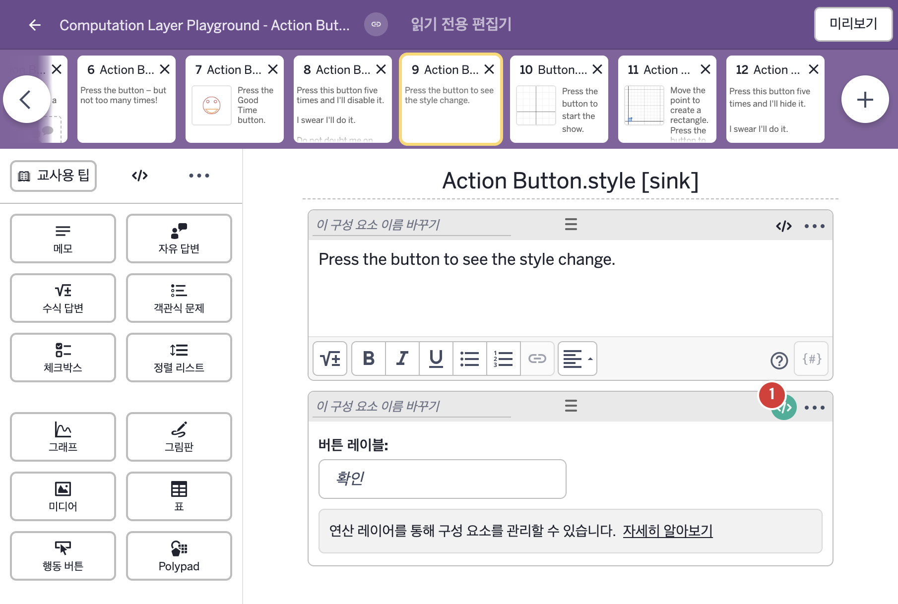Open text alignment dropdown
This screenshot has width=898, height=604.
577,359
